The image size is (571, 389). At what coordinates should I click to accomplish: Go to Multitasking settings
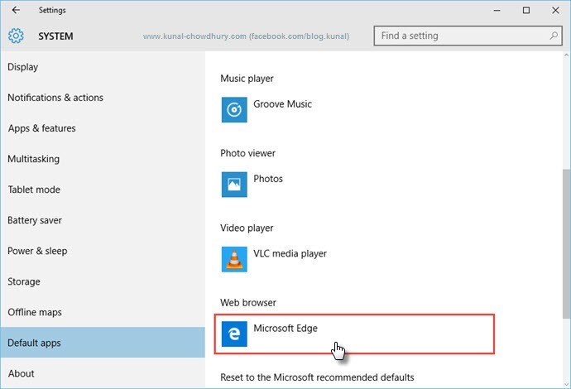coord(103,159)
